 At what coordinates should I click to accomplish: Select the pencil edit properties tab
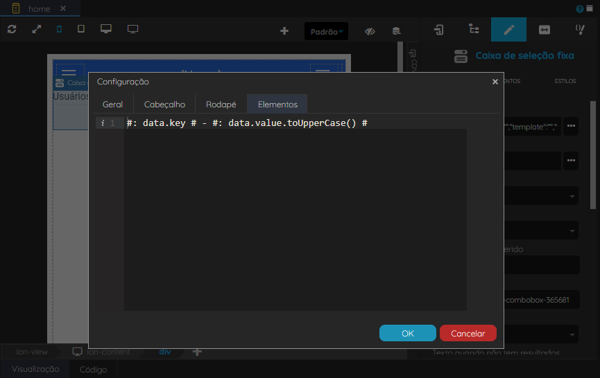coord(508,29)
